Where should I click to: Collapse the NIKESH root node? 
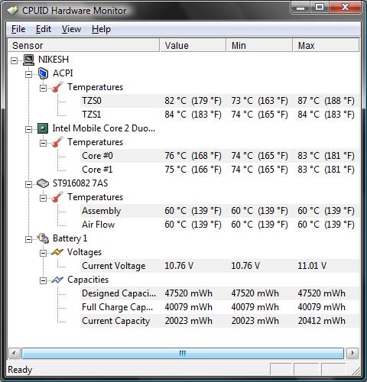pyautogui.click(x=15, y=60)
